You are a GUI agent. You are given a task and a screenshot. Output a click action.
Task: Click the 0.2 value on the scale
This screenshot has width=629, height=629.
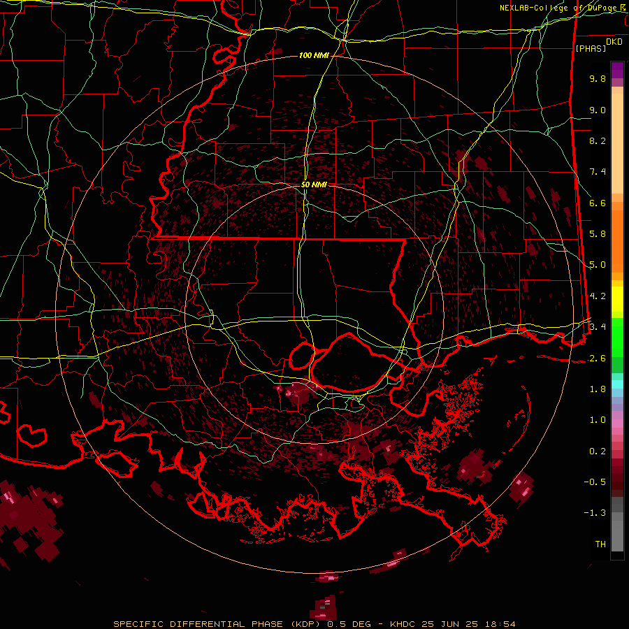(x=598, y=451)
